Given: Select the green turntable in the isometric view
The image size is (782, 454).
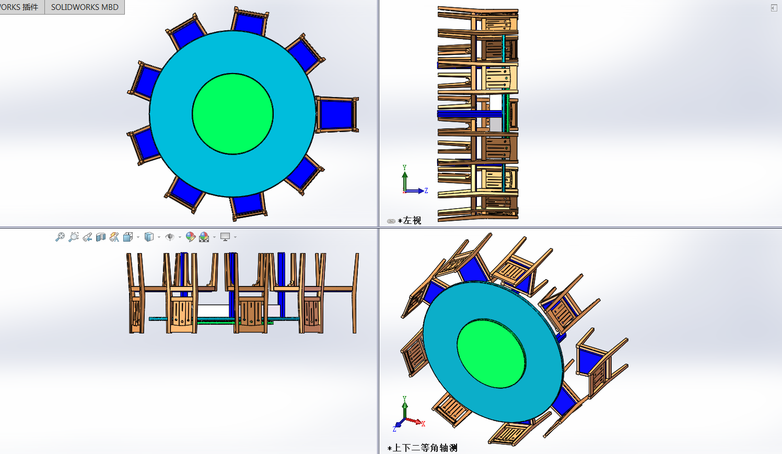Looking at the screenshot, I should coord(491,353).
